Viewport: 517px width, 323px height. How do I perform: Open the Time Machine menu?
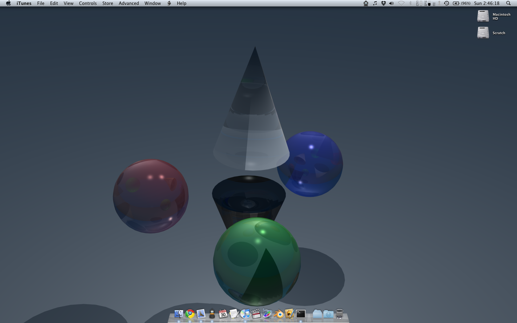[447, 3]
